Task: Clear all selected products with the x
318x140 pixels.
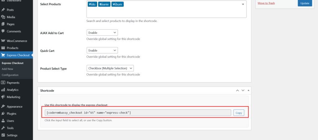Action: click(243, 4)
